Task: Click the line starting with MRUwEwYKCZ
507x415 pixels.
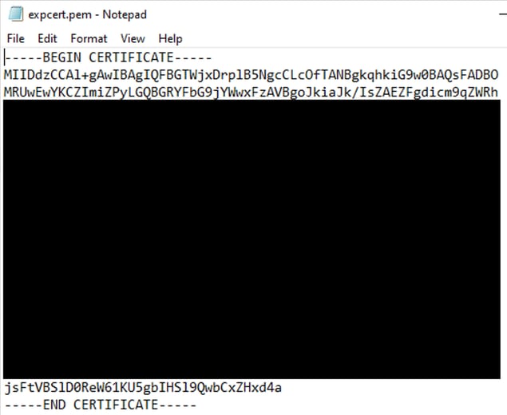Action: (x=251, y=93)
